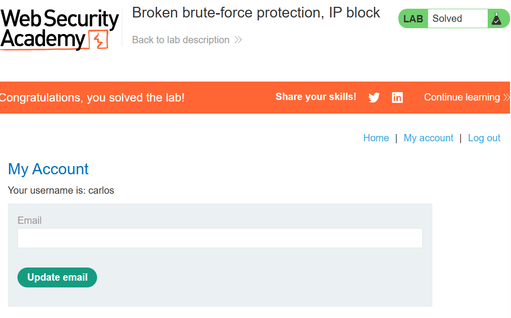
Task: Go to the Home page
Action: [x=376, y=138]
